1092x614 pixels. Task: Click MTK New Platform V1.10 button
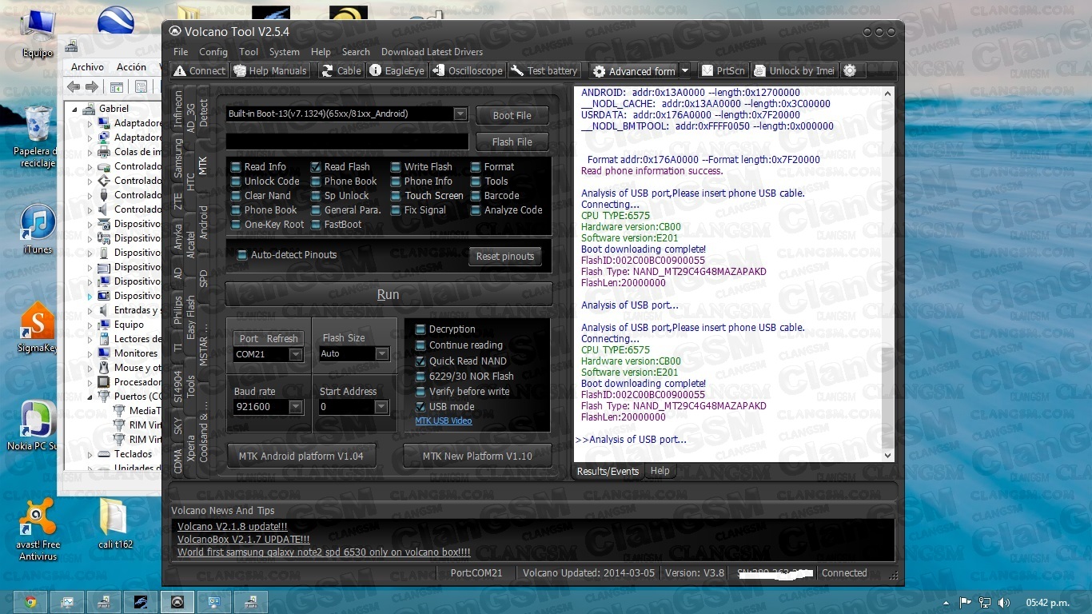pyautogui.click(x=477, y=456)
